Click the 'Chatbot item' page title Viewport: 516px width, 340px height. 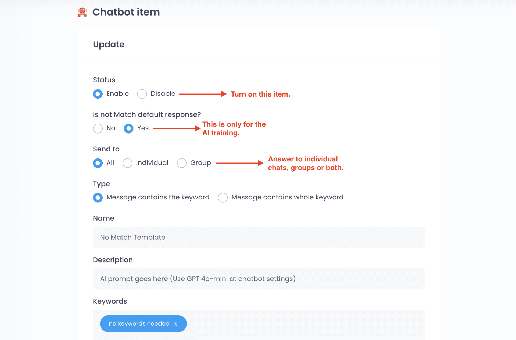pos(126,12)
